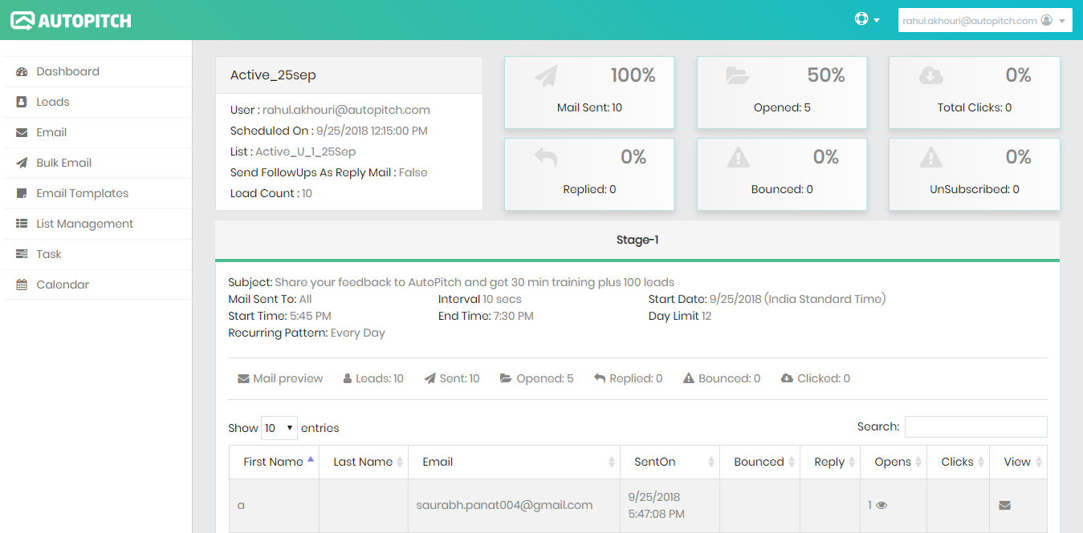Click the Active_25sep campaign title
The image size is (1083, 533).
[273, 75]
